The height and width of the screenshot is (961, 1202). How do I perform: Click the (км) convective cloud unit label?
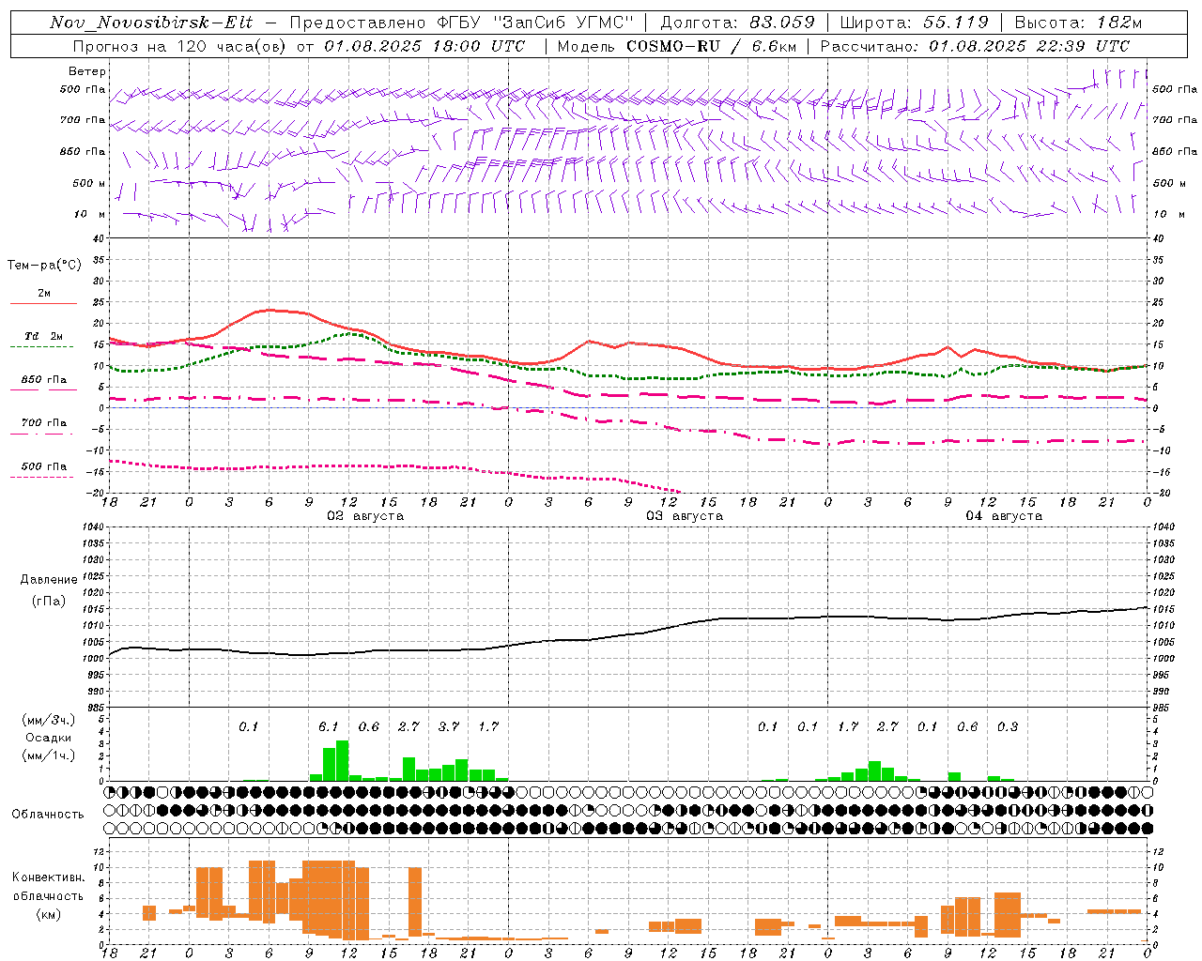click(x=48, y=914)
